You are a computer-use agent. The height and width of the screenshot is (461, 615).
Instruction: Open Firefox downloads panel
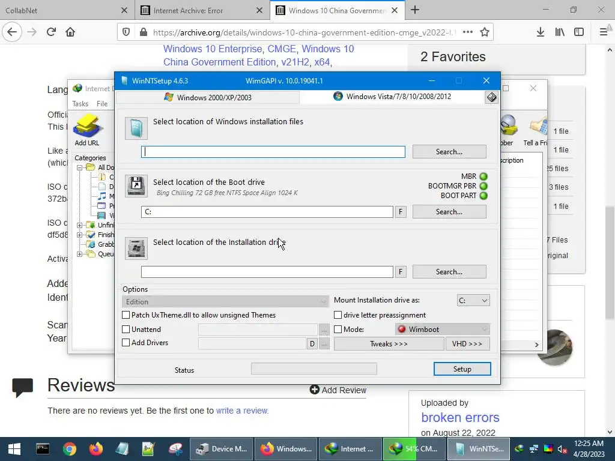[540, 32]
